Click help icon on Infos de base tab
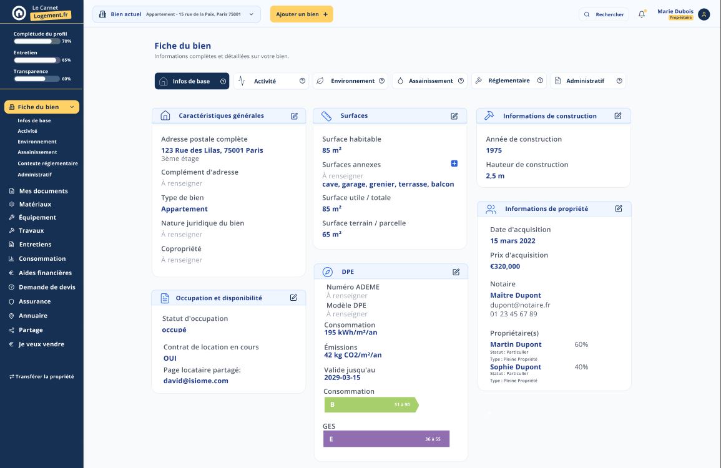721x468 pixels. click(x=223, y=81)
